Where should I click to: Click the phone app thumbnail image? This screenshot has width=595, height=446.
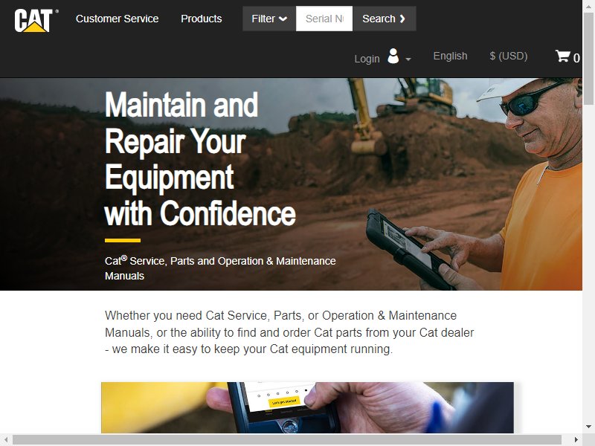pyautogui.click(x=307, y=407)
